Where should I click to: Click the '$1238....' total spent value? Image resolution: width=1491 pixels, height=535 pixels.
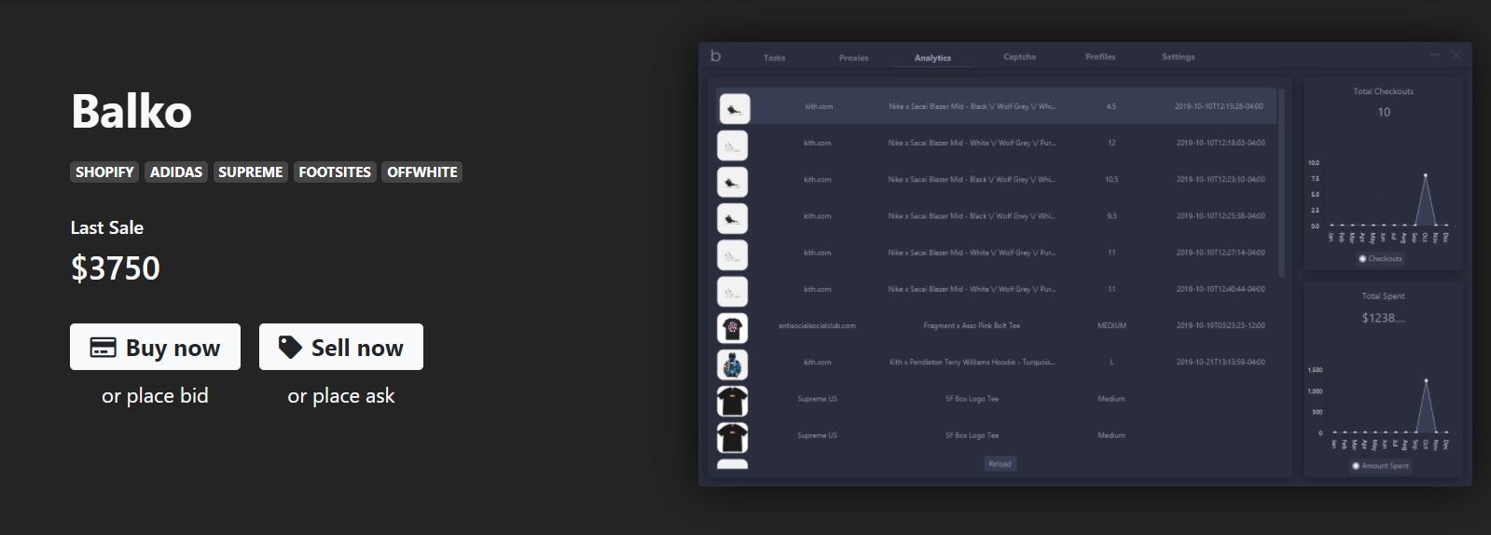tap(1383, 318)
